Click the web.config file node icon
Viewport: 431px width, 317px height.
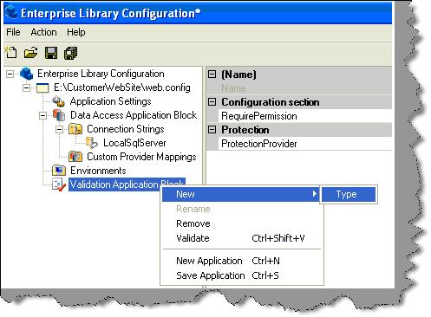[x=42, y=88]
